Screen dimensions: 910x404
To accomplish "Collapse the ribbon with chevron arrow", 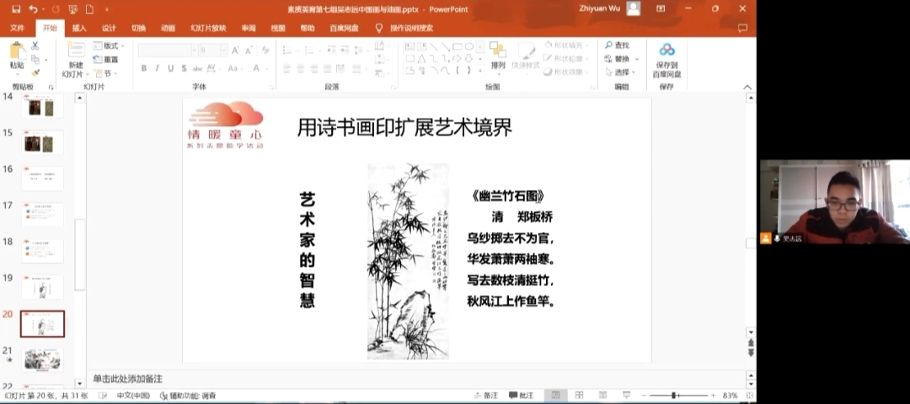I will pos(747,87).
